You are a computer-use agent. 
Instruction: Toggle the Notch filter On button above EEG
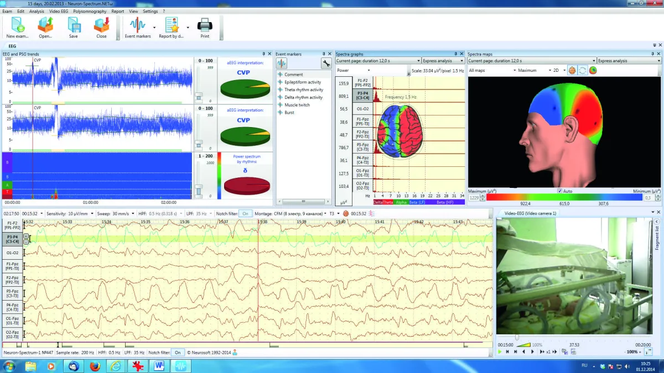pos(246,213)
